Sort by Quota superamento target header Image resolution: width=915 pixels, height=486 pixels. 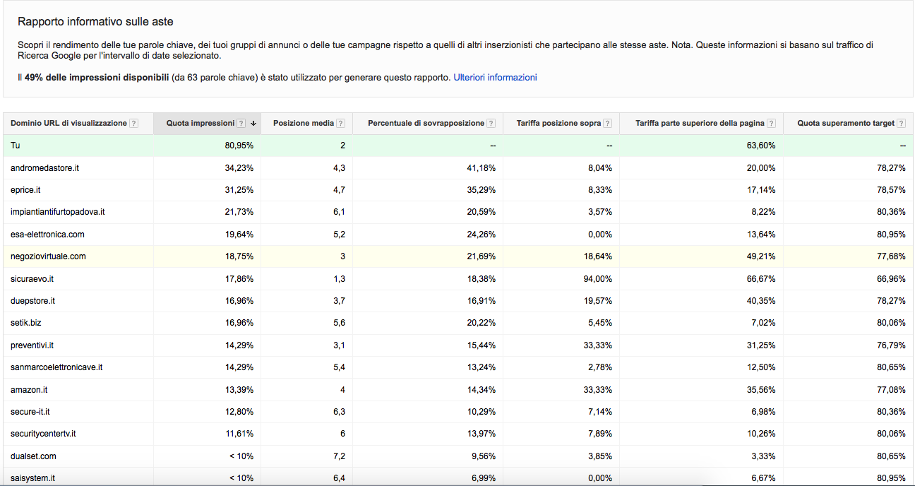coord(846,123)
